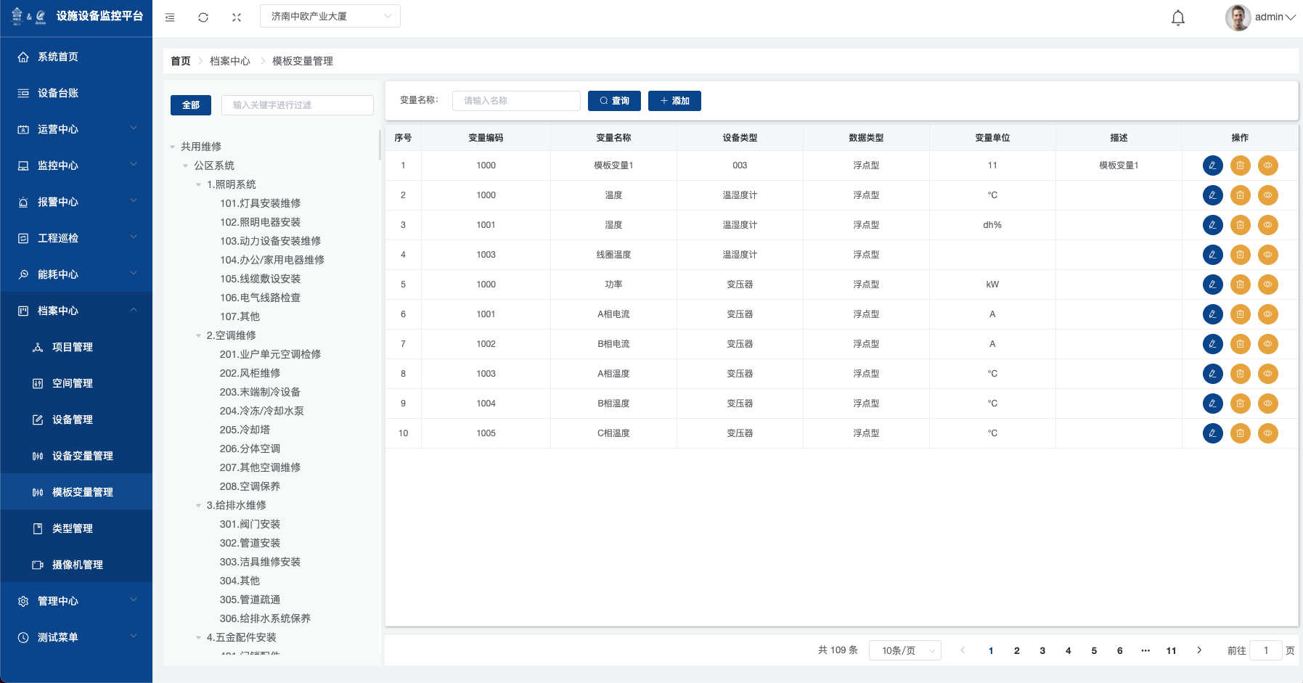This screenshot has height=683, width=1303.
Task: Click eye icon for the B相温度 row
Action: pyautogui.click(x=1267, y=404)
